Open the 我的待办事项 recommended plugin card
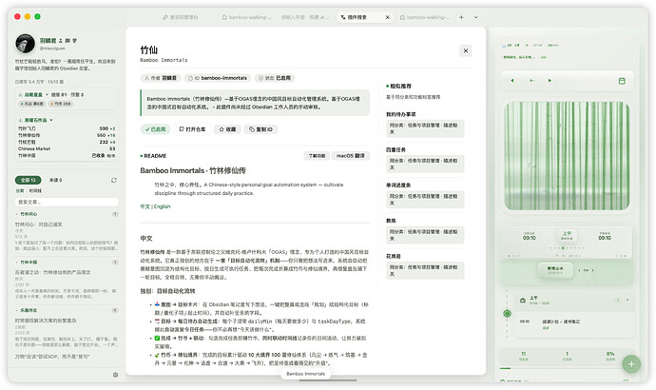Viewport: 656px width, 390px height. click(x=425, y=125)
